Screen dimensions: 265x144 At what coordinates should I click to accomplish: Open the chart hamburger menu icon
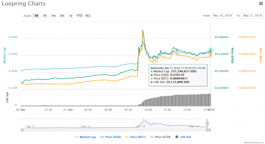point(261,3)
